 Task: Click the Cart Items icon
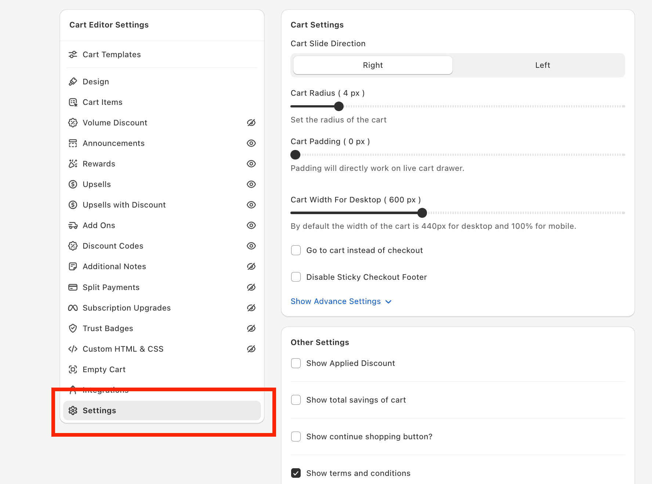click(73, 102)
